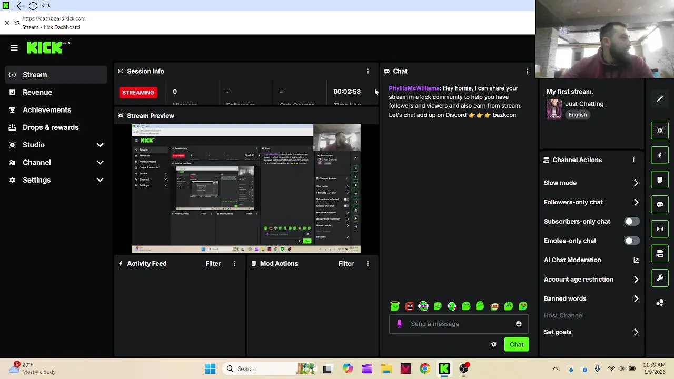This screenshot has width=674, height=379.
Task: Toggle the Activity Feed lightning icon in right rail
Action: click(x=660, y=155)
